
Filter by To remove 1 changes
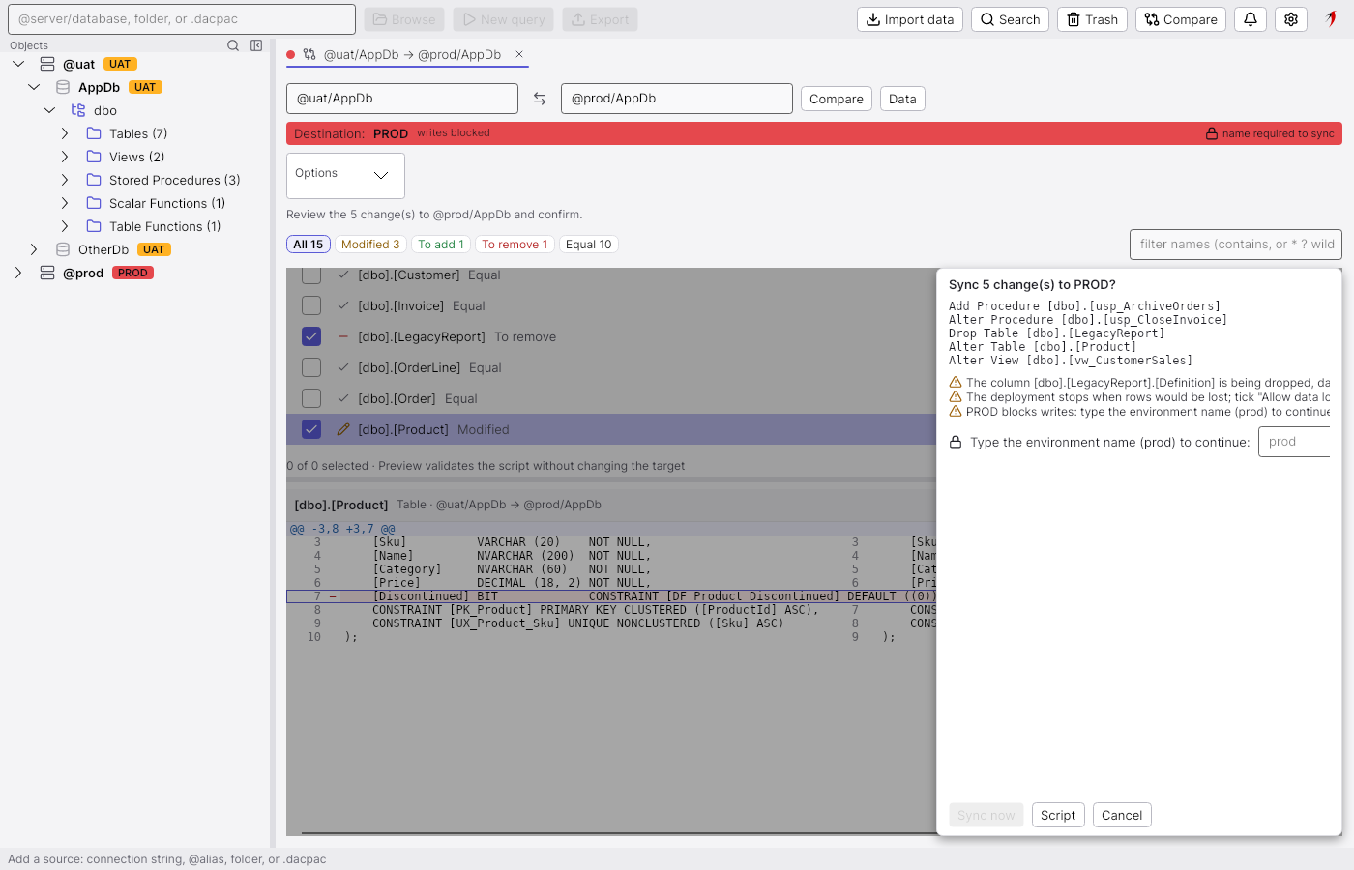click(x=515, y=245)
